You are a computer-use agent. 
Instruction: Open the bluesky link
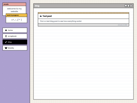[x=15, y=48]
